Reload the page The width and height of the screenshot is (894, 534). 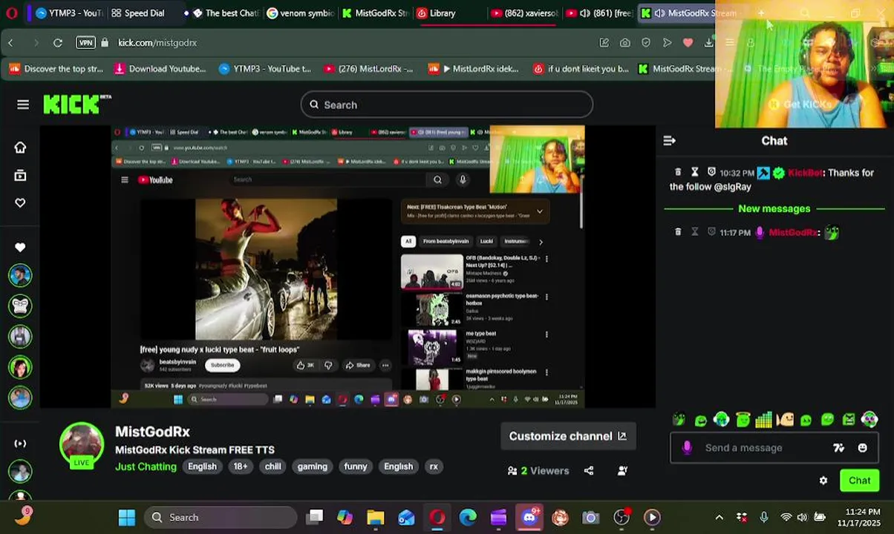pyautogui.click(x=58, y=43)
